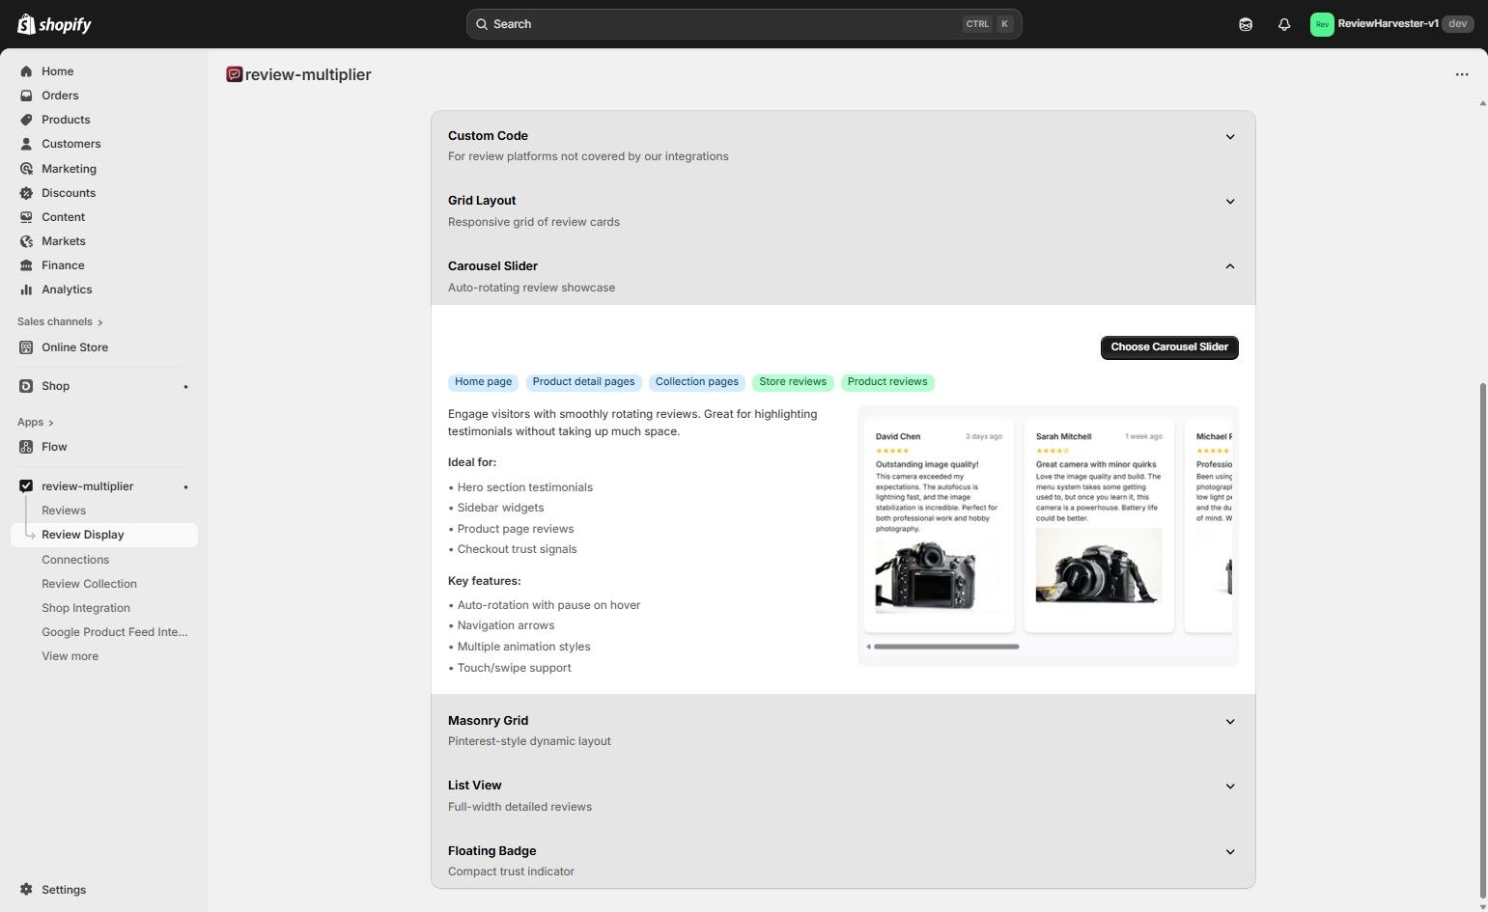Click the Discounts icon in the sidebar
This screenshot has height=912, width=1488.
(x=26, y=192)
